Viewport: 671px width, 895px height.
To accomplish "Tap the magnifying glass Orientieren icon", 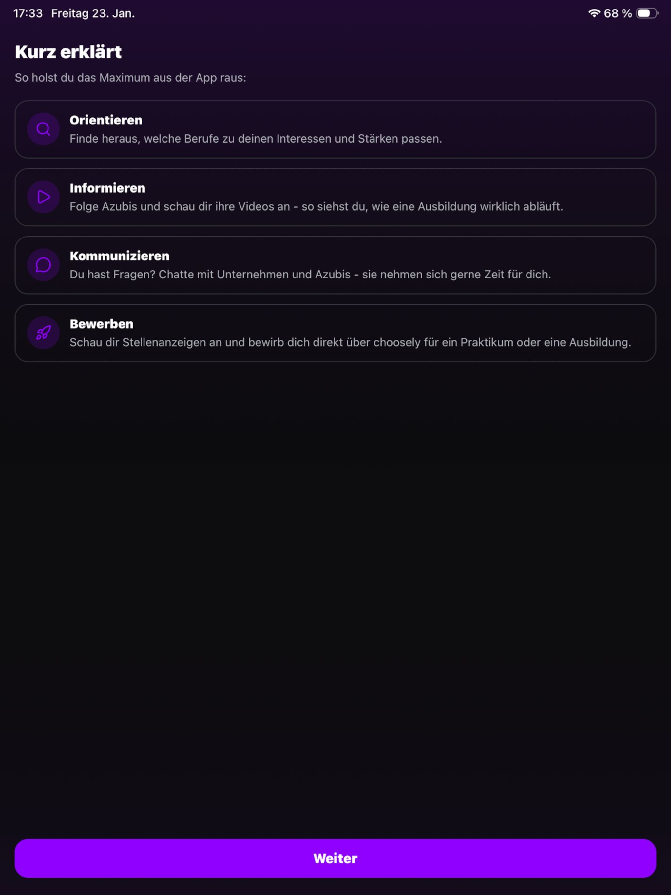I will click(x=43, y=129).
